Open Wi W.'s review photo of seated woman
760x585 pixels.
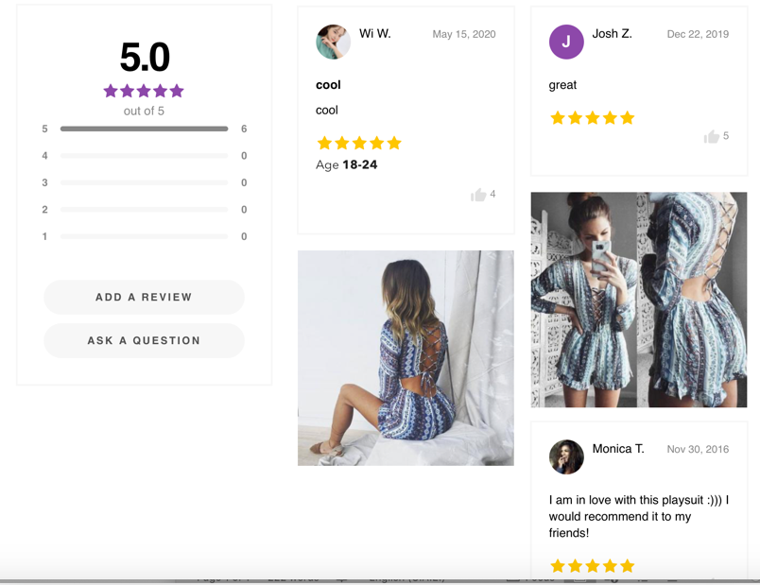pos(406,357)
